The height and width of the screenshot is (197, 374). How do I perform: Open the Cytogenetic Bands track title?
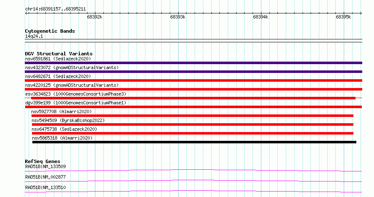point(50,31)
